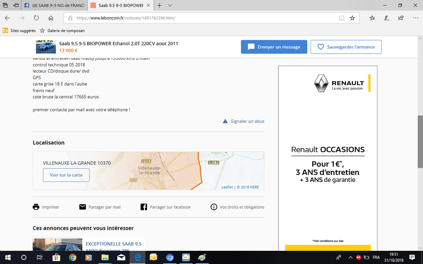Screen dimensions: 423x264
Task: Go back with the browser back arrow
Action: [x=7, y=18]
